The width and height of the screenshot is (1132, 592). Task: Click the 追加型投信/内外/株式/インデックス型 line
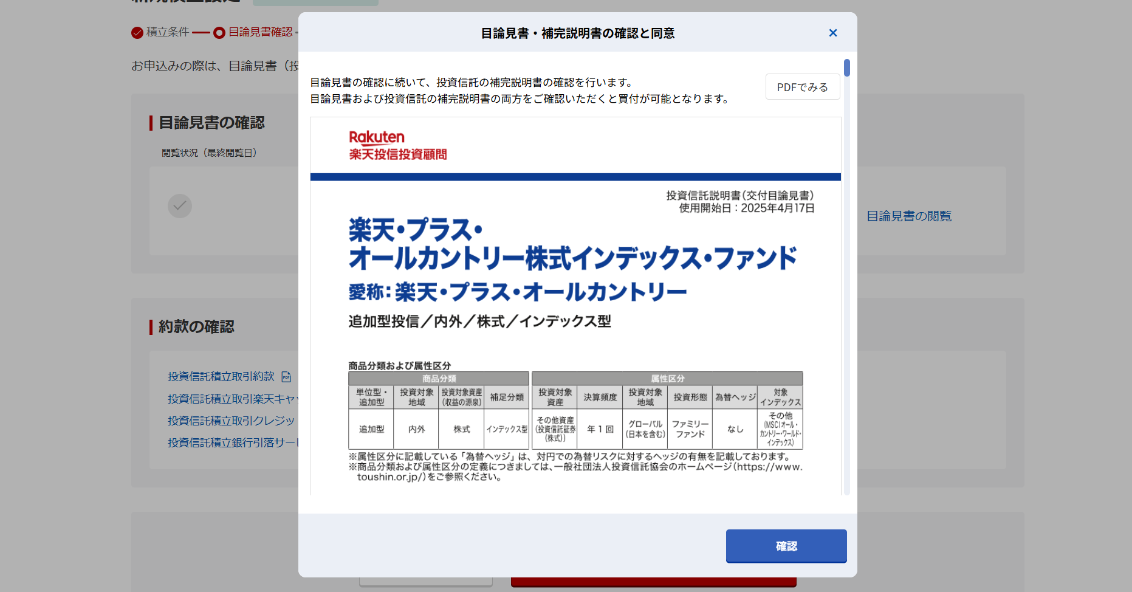(x=479, y=322)
